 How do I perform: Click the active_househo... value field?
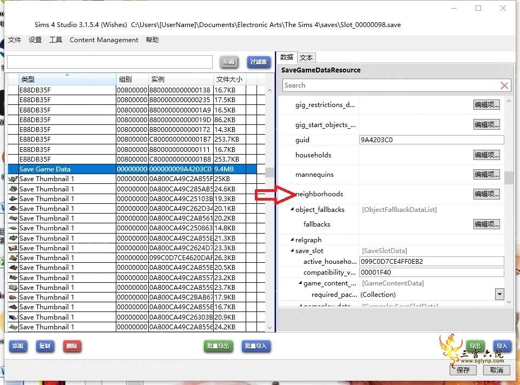point(431,261)
